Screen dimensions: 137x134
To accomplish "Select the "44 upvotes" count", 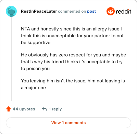I will (24, 109).
